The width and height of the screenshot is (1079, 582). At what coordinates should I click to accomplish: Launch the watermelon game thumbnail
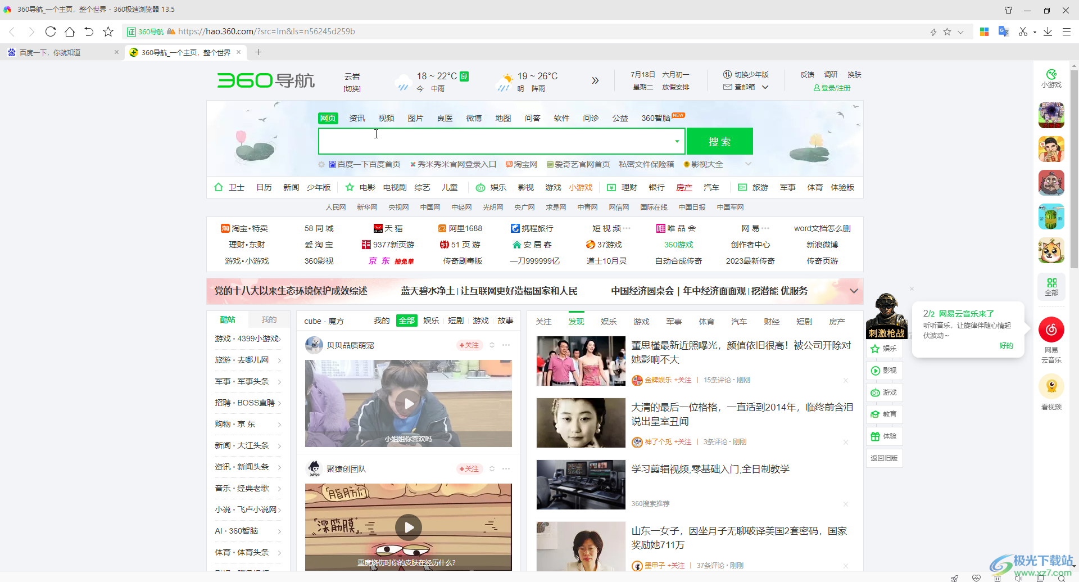(x=1051, y=216)
